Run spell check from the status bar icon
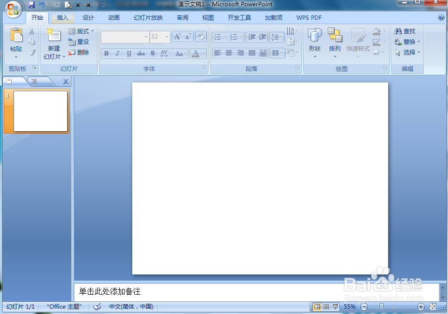Screen dimensions: 448x314 pyautogui.click(x=97, y=307)
